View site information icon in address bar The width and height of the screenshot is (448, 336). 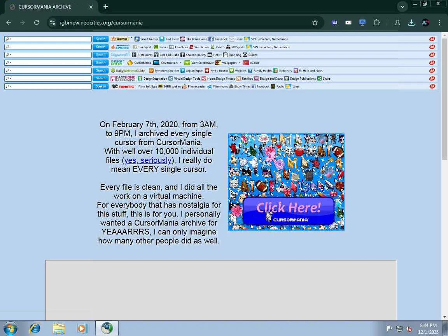tap(52, 23)
